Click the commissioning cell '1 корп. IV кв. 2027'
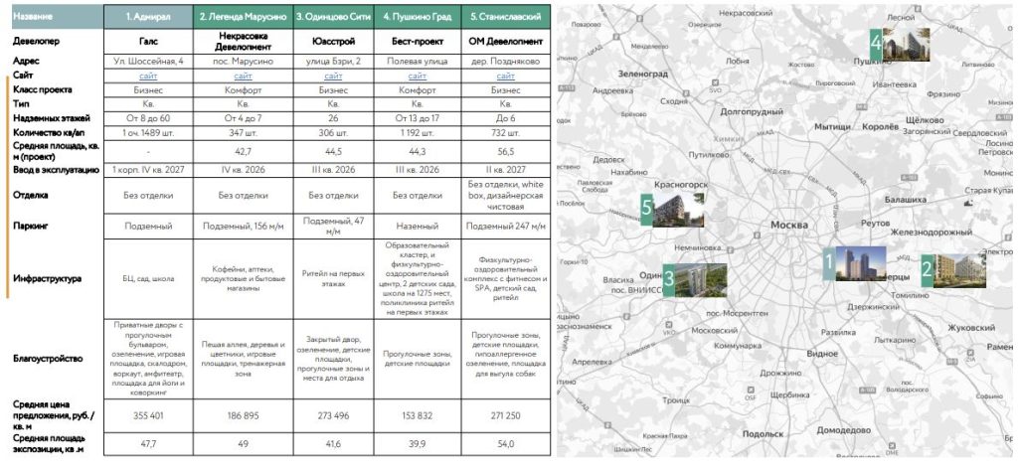Image resolution: width=1018 pixels, height=471 pixels. point(148,170)
